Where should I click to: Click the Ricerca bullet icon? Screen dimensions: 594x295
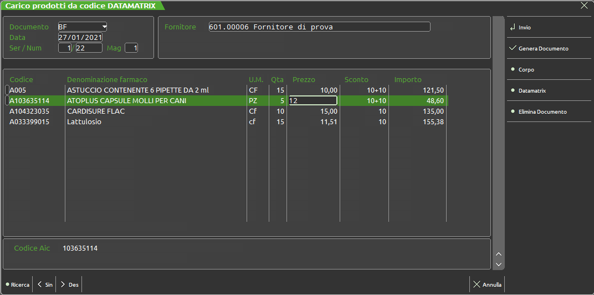[8, 284]
